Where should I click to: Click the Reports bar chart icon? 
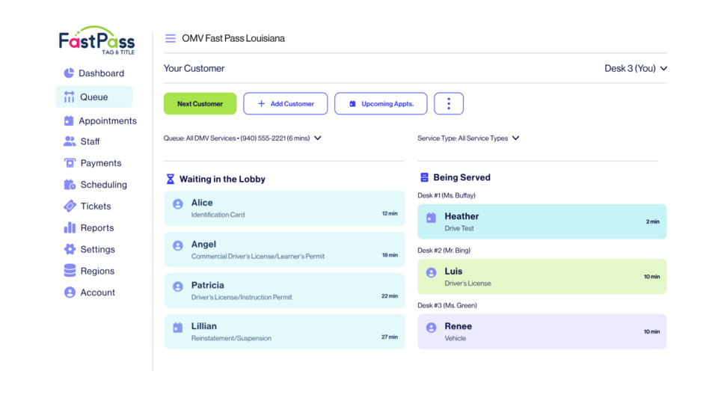point(70,227)
